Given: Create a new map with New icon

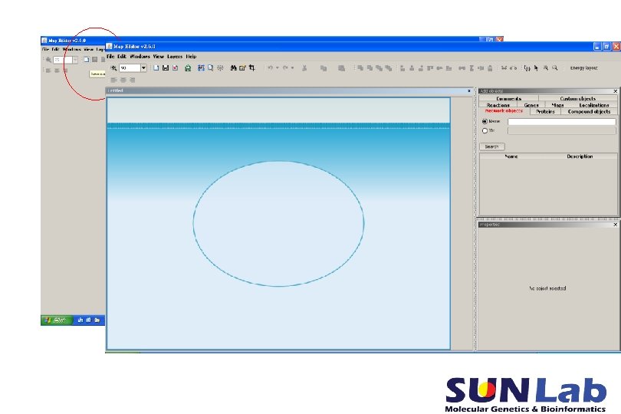Looking at the screenshot, I should pos(156,68).
